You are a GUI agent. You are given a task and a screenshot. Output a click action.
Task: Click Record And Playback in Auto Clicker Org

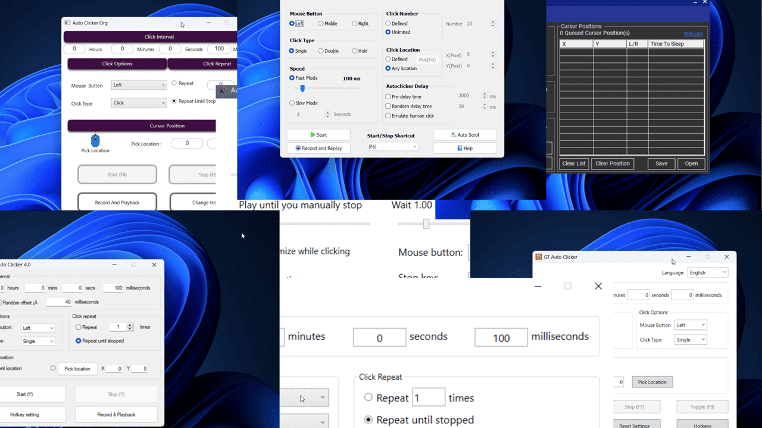click(117, 202)
